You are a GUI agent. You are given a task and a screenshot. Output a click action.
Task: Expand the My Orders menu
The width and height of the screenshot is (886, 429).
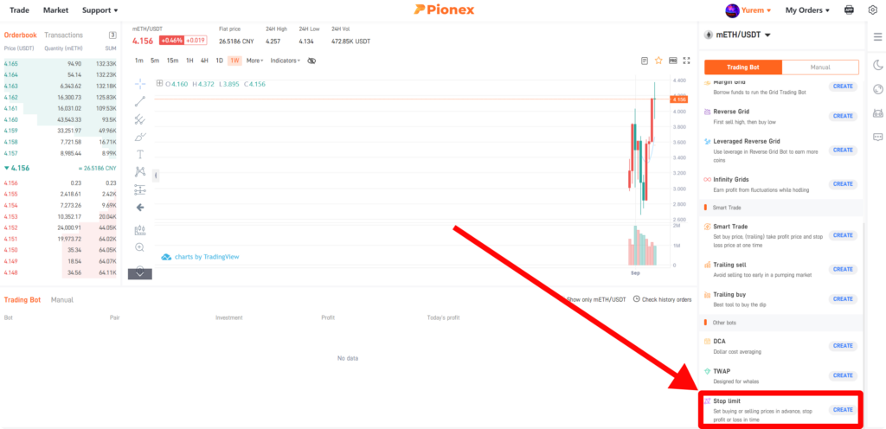[x=807, y=10]
